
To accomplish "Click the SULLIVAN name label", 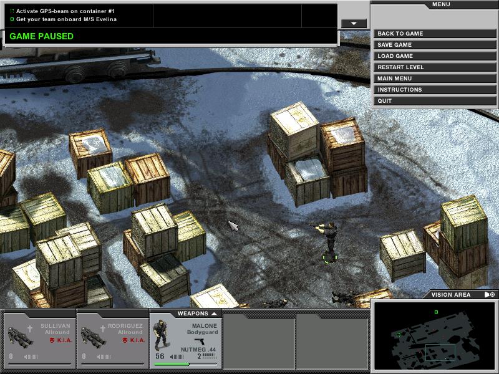I will (55, 326).
